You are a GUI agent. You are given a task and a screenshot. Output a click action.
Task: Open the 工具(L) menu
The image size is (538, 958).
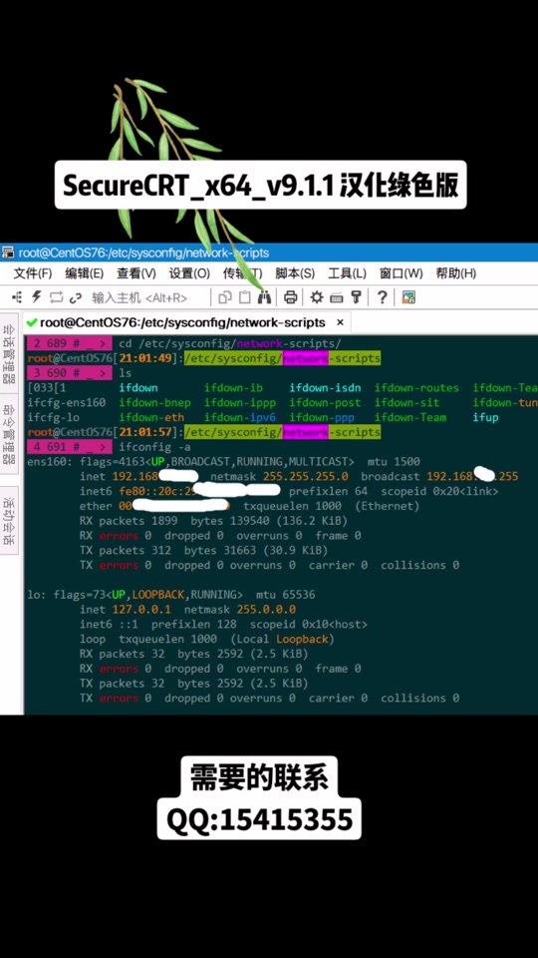click(347, 273)
